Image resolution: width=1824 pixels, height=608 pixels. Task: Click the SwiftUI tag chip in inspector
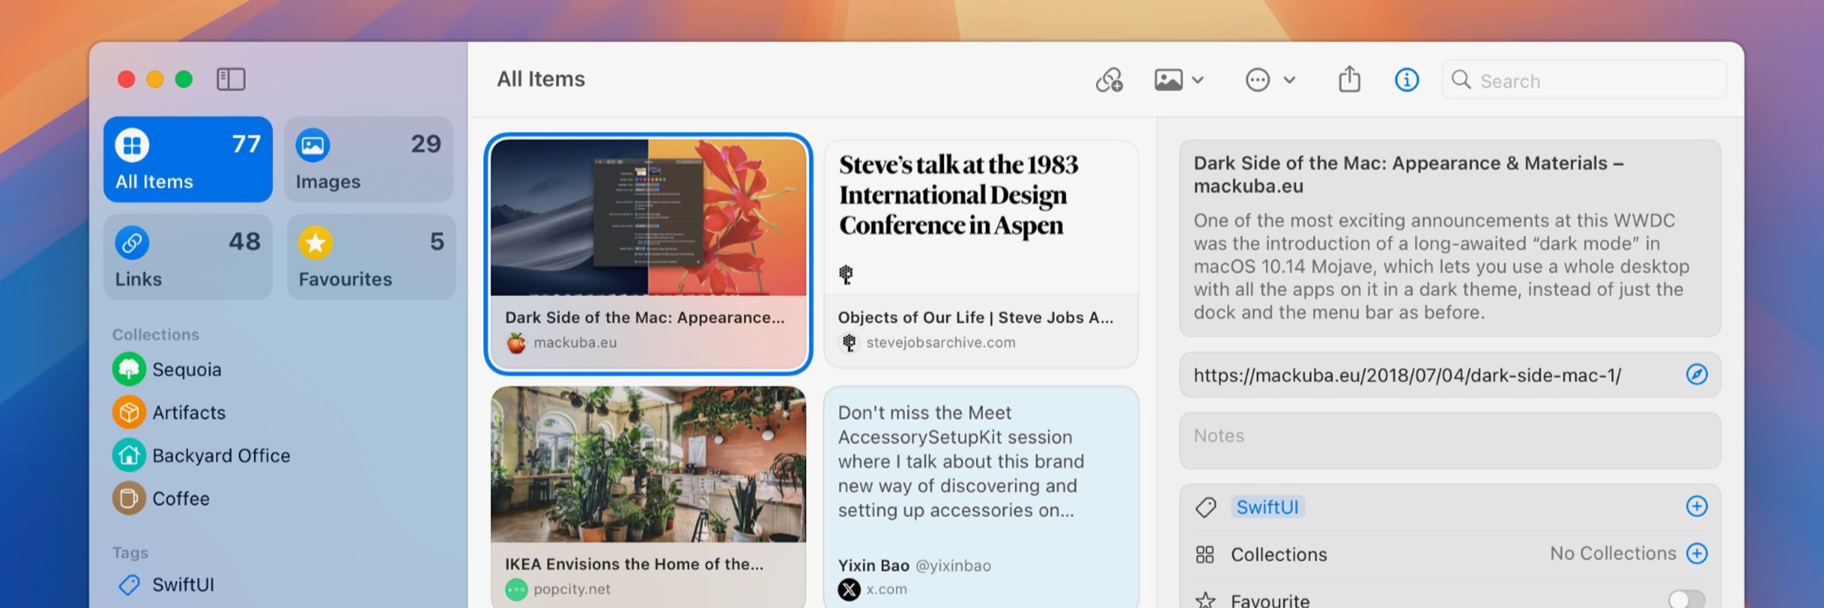point(1268,508)
